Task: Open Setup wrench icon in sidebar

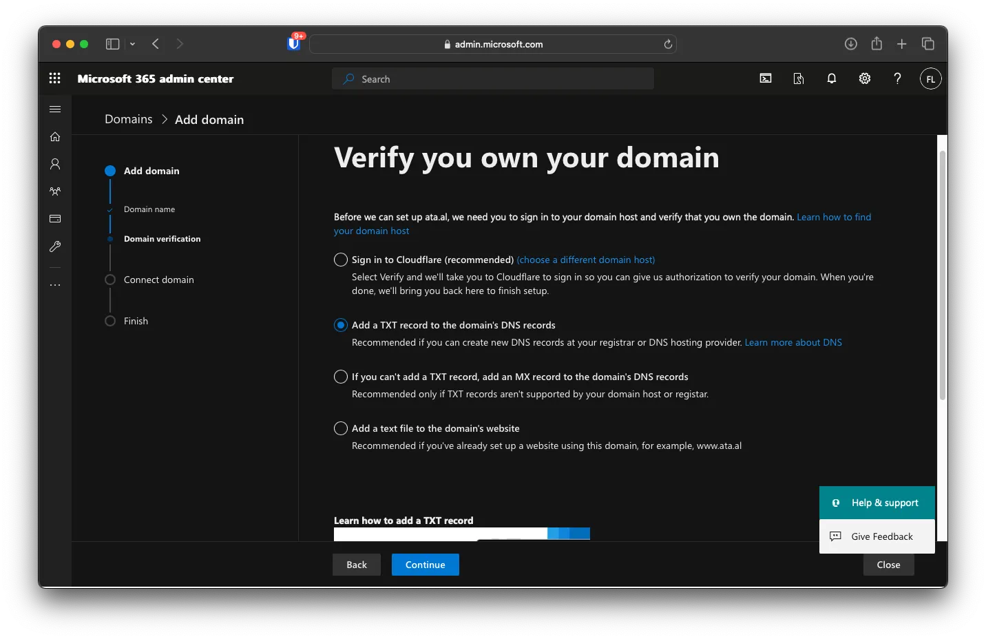Action: pyautogui.click(x=55, y=247)
